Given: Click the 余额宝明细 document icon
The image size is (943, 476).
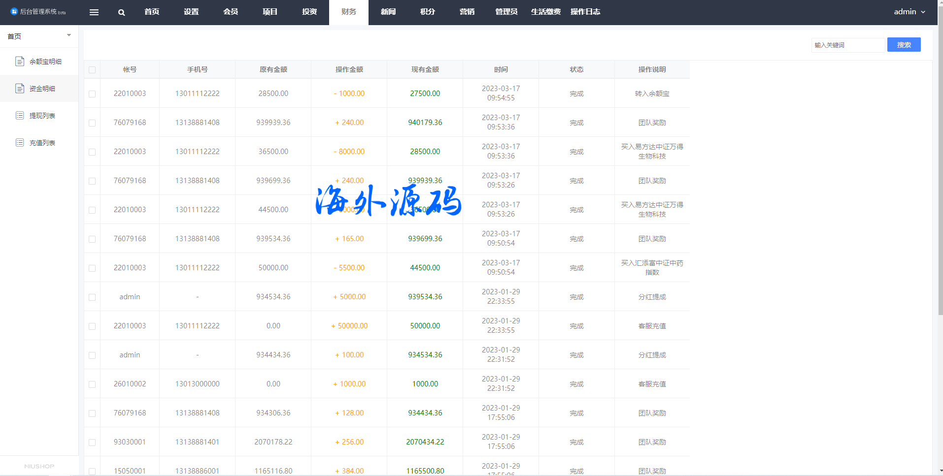Looking at the screenshot, I should click(20, 62).
